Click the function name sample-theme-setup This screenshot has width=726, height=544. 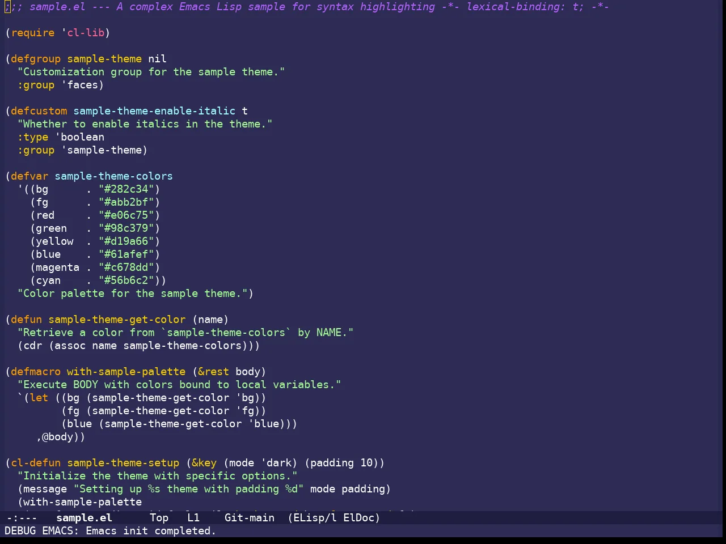(123, 463)
